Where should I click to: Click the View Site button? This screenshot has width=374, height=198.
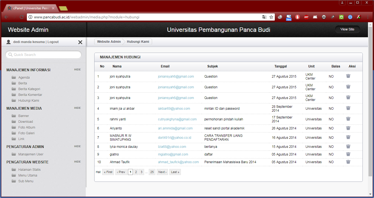pyautogui.click(x=347, y=29)
